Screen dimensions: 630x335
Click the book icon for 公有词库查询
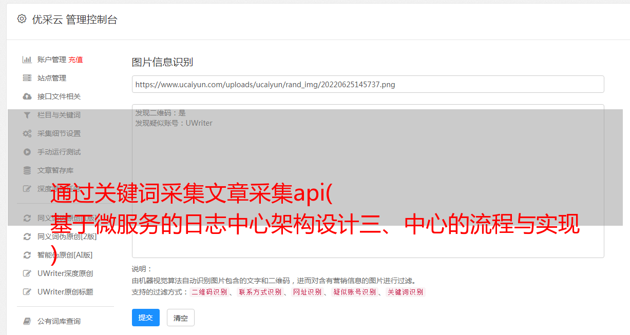(27, 321)
